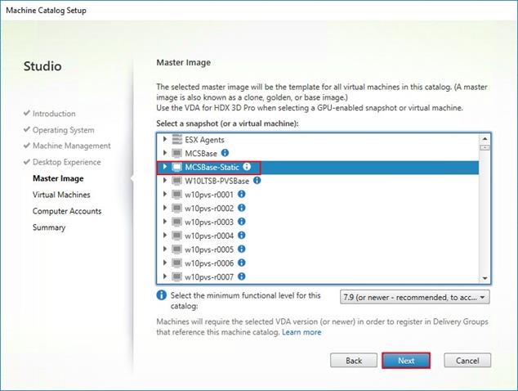Click the MCSBase-Static virtual machine icon
Screen dimensions: 518x391
[x=177, y=167]
